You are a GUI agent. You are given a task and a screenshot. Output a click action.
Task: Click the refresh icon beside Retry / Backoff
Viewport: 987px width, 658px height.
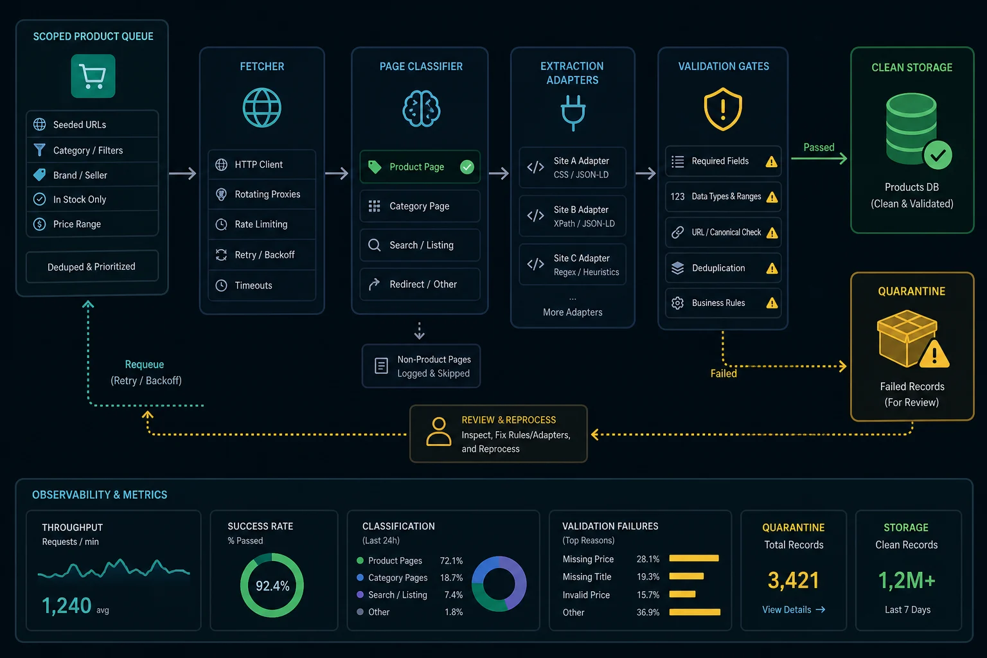pos(221,255)
